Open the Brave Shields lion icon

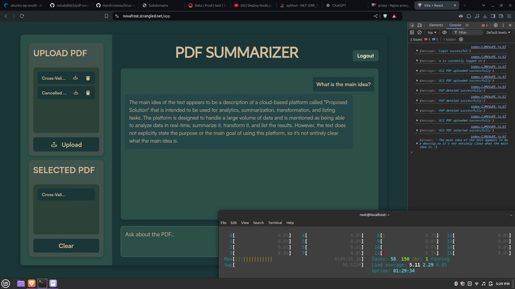pos(385,16)
